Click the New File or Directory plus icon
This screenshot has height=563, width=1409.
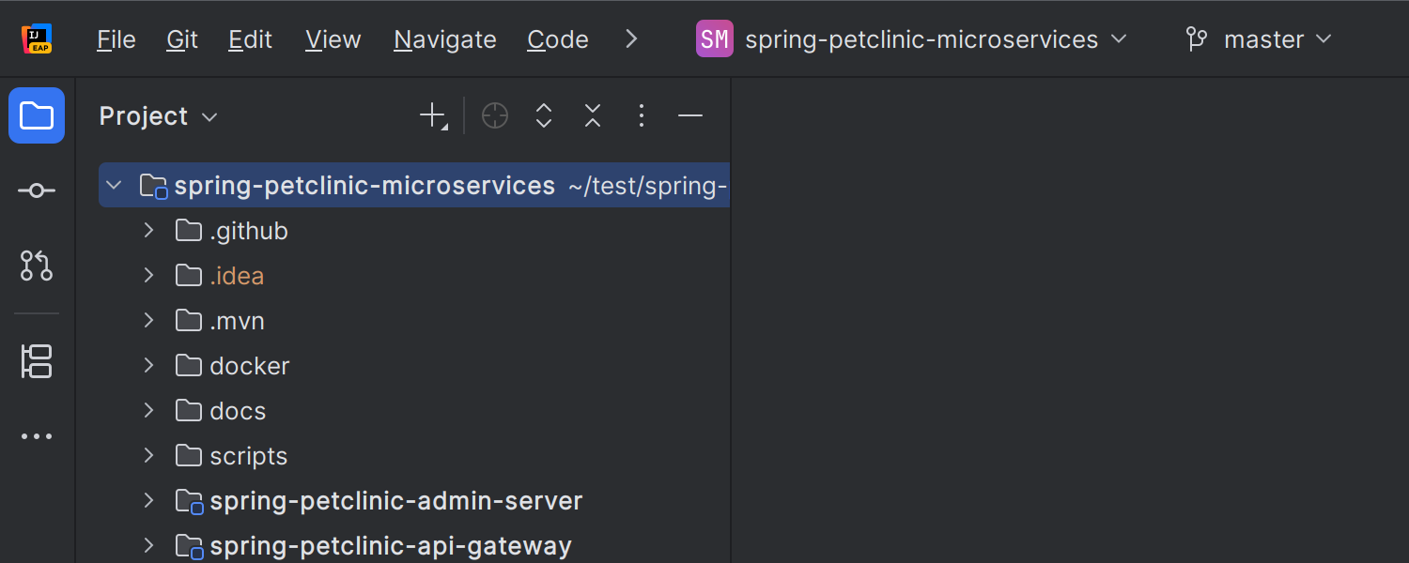[432, 115]
